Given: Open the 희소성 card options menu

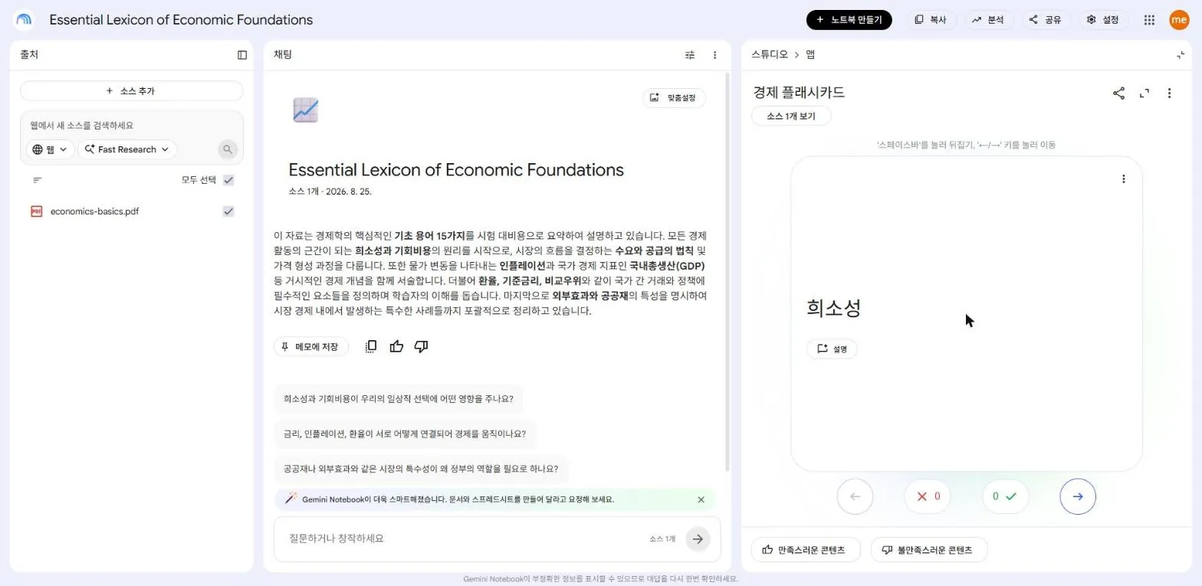Looking at the screenshot, I should [x=1124, y=179].
